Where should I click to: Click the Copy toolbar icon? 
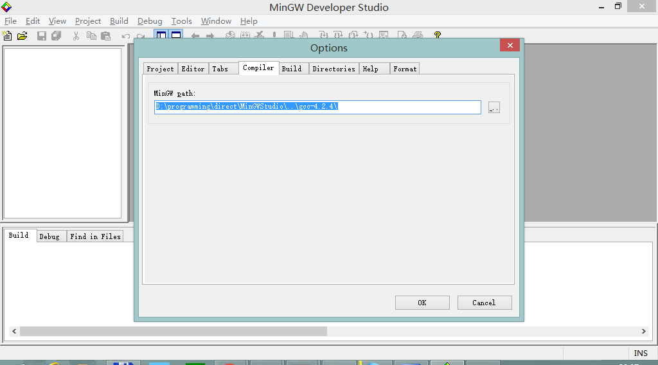91,36
